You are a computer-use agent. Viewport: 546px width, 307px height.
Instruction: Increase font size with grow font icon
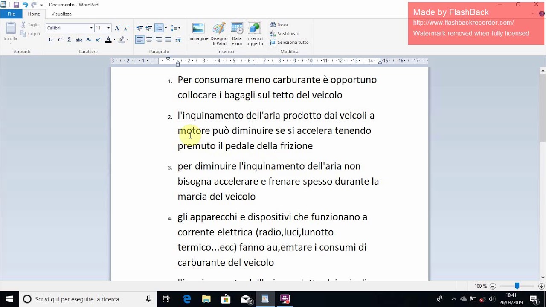[x=117, y=28]
